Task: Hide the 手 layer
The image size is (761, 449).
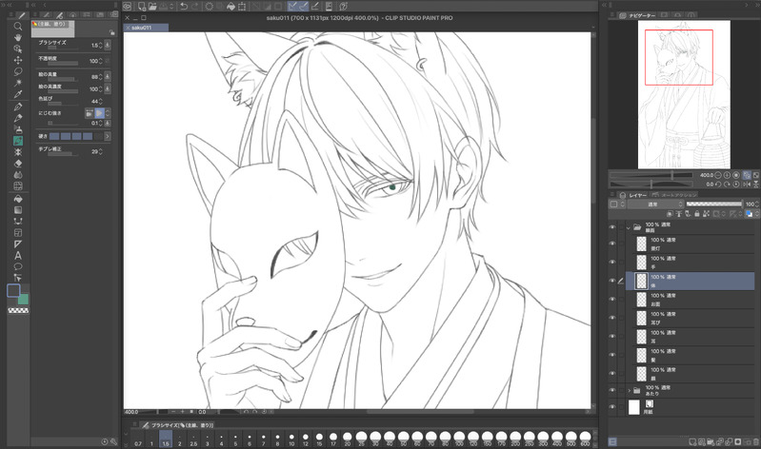Action: tap(612, 263)
